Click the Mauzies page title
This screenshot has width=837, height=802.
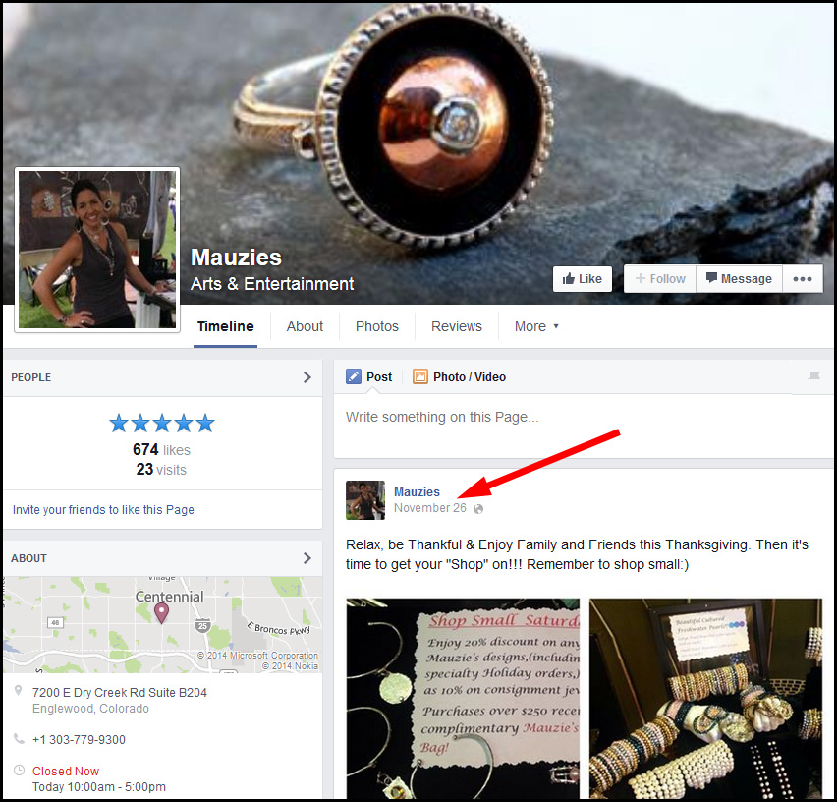click(x=236, y=258)
